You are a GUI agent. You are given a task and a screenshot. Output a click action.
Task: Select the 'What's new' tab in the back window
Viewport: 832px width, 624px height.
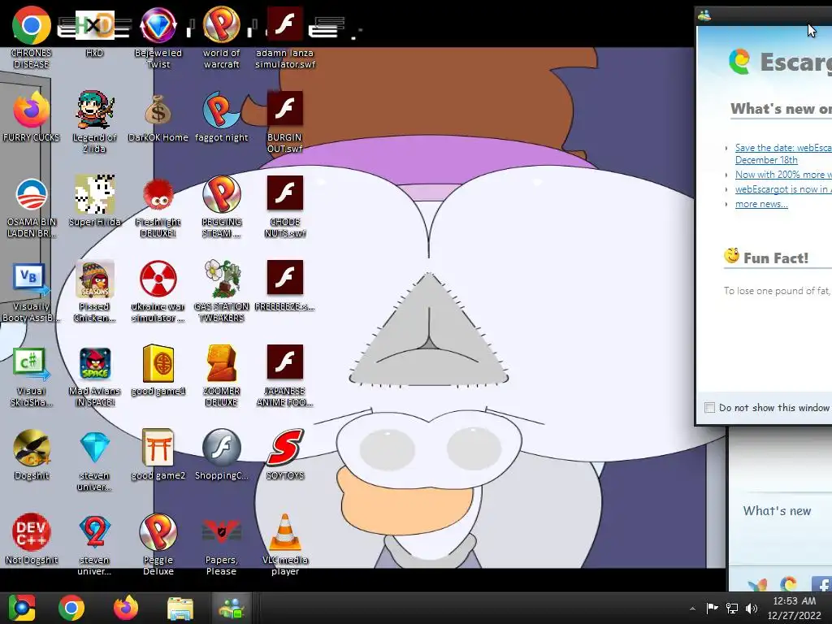point(777,511)
